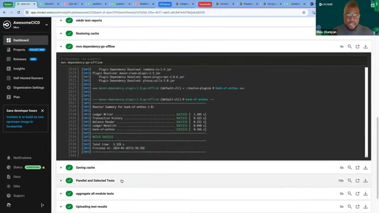Bookmark this page with the star icon

pos(304,12)
